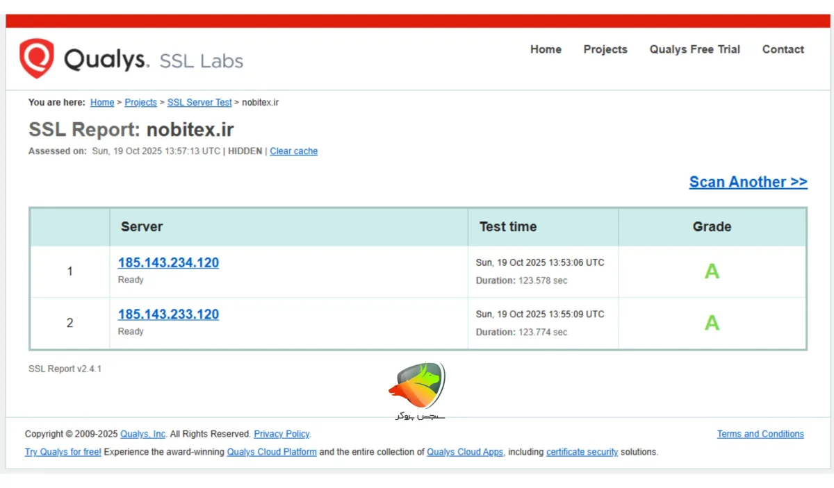Image resolution: width=834 pixels, height=488 pixels.
Task: Open the Home menu item
Action: pos(546,49)
